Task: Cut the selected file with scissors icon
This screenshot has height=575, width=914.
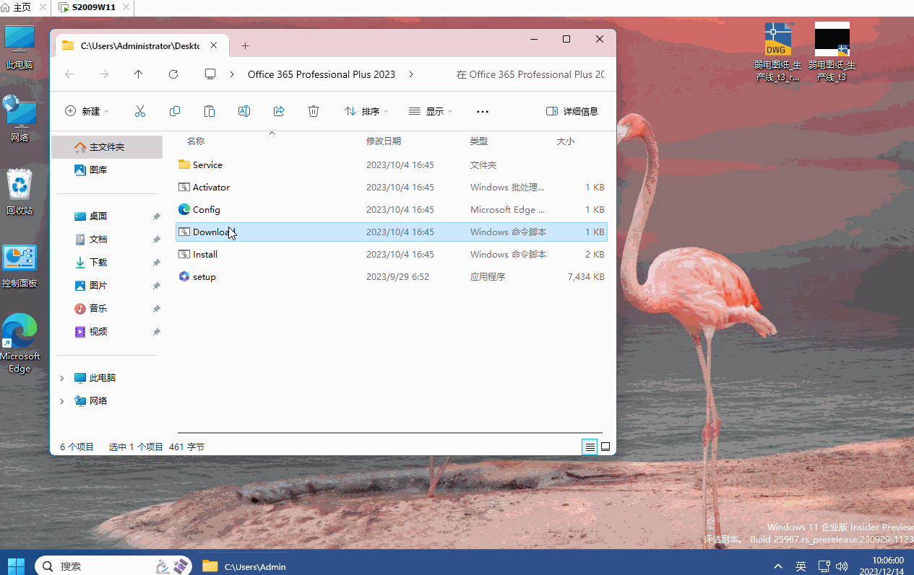Action: coord(140,111)
